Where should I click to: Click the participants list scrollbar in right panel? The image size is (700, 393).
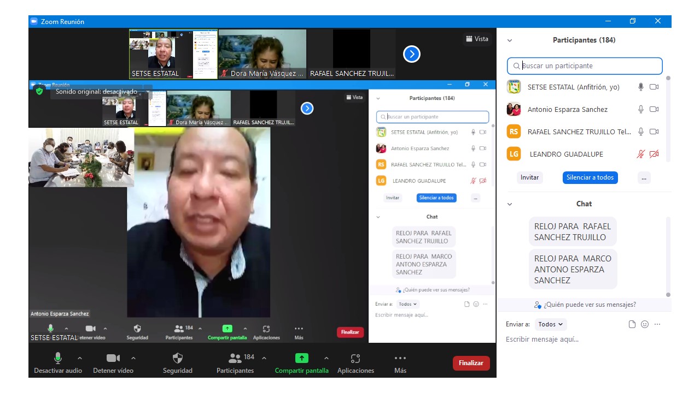tap(668, 120)
